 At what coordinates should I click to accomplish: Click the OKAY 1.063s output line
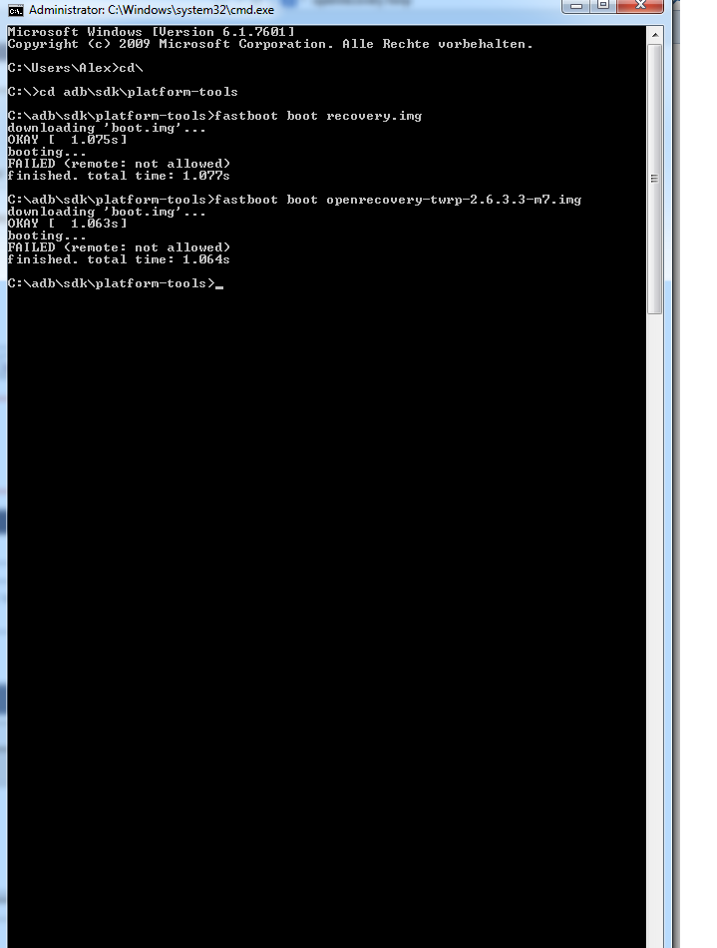(x=68, y=224)
